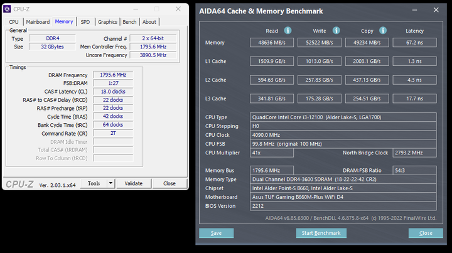452x253 pixels.
Task: Click the L2 Cache Copy value 437.13 GB/s
Action: [367, 80]
